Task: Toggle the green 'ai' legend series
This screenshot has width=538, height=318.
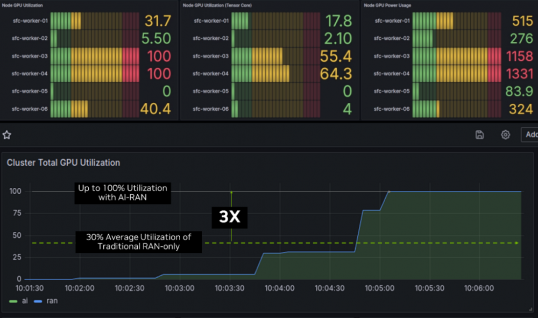Action: [20, 301]
